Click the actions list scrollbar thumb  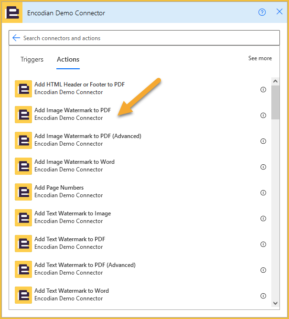pos(275,102)
